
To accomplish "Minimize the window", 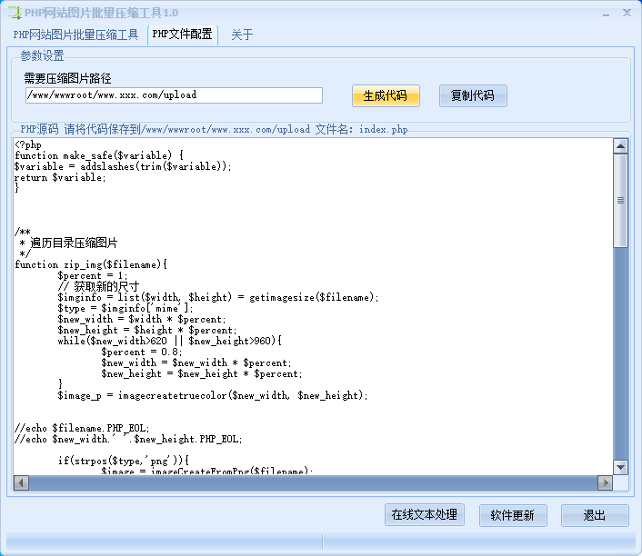I will tap(606, 14).
